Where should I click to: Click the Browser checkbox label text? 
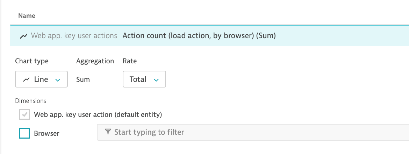tap(46, 133)
